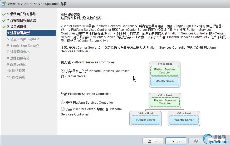Click the external Platform Services Controller diagram box
230x146 pixels.
coord(165,102)
